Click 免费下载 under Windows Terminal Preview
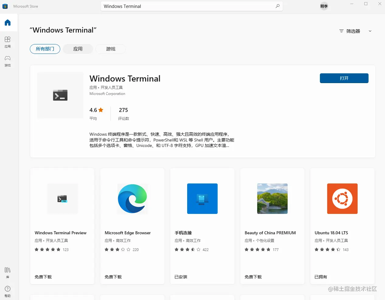Viewport: 385px width, 300px height. 43,277
